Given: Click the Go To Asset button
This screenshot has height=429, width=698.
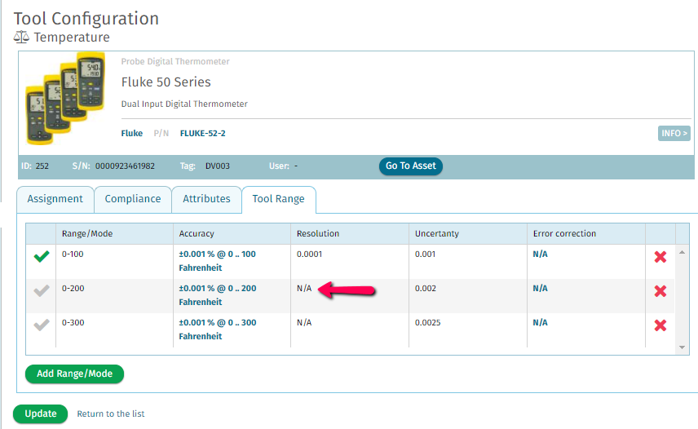Looking at the screenshot, I should pyautogui.click(x=410, y=166).
